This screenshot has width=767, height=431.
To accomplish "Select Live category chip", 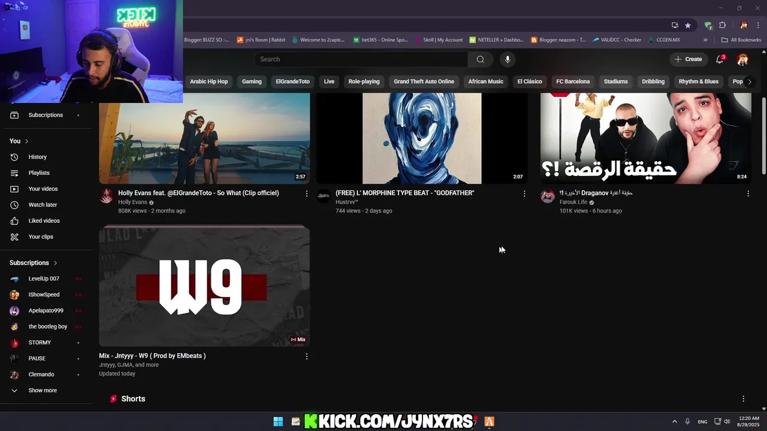I will 329,81.
